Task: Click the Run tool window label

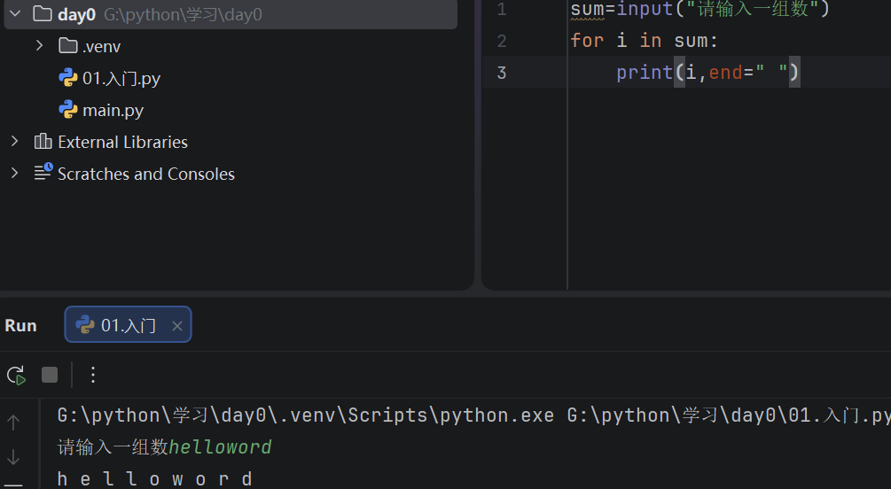Action: (x=20, y=325)
